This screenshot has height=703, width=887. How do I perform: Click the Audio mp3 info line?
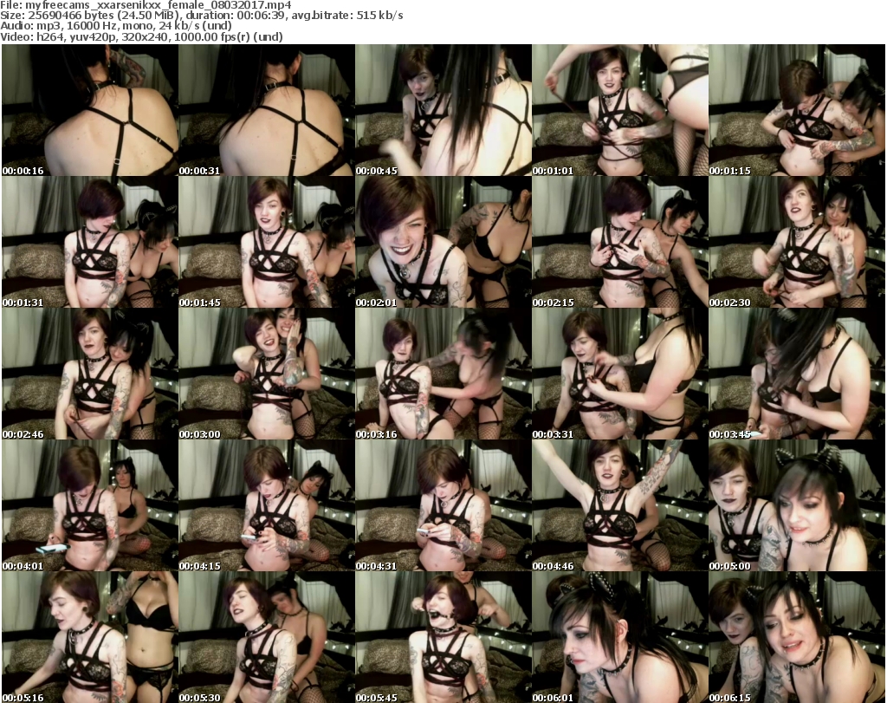pos(116,25)
